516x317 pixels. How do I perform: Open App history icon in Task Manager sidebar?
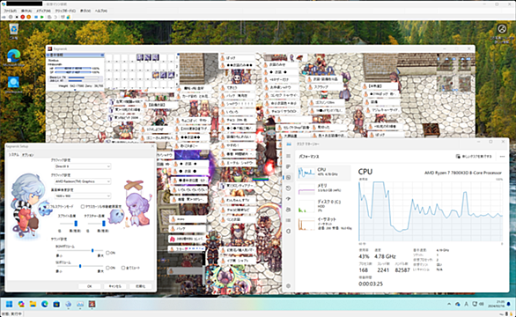tap(289, 188)
